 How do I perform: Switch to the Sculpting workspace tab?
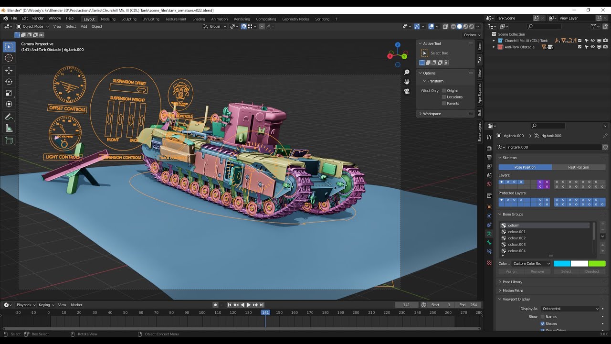(x=129, y=19)
